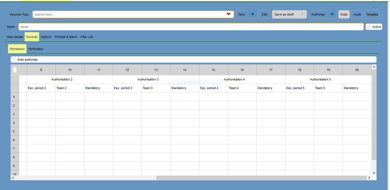This screenshot has width=390, height=190.
Task: Select column header 20
Action: point(357,70)
